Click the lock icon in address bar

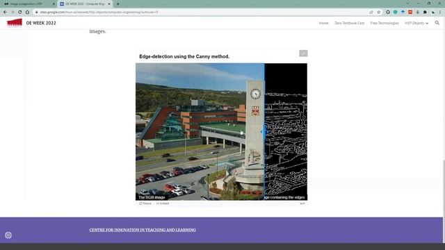tap(37, 12)
